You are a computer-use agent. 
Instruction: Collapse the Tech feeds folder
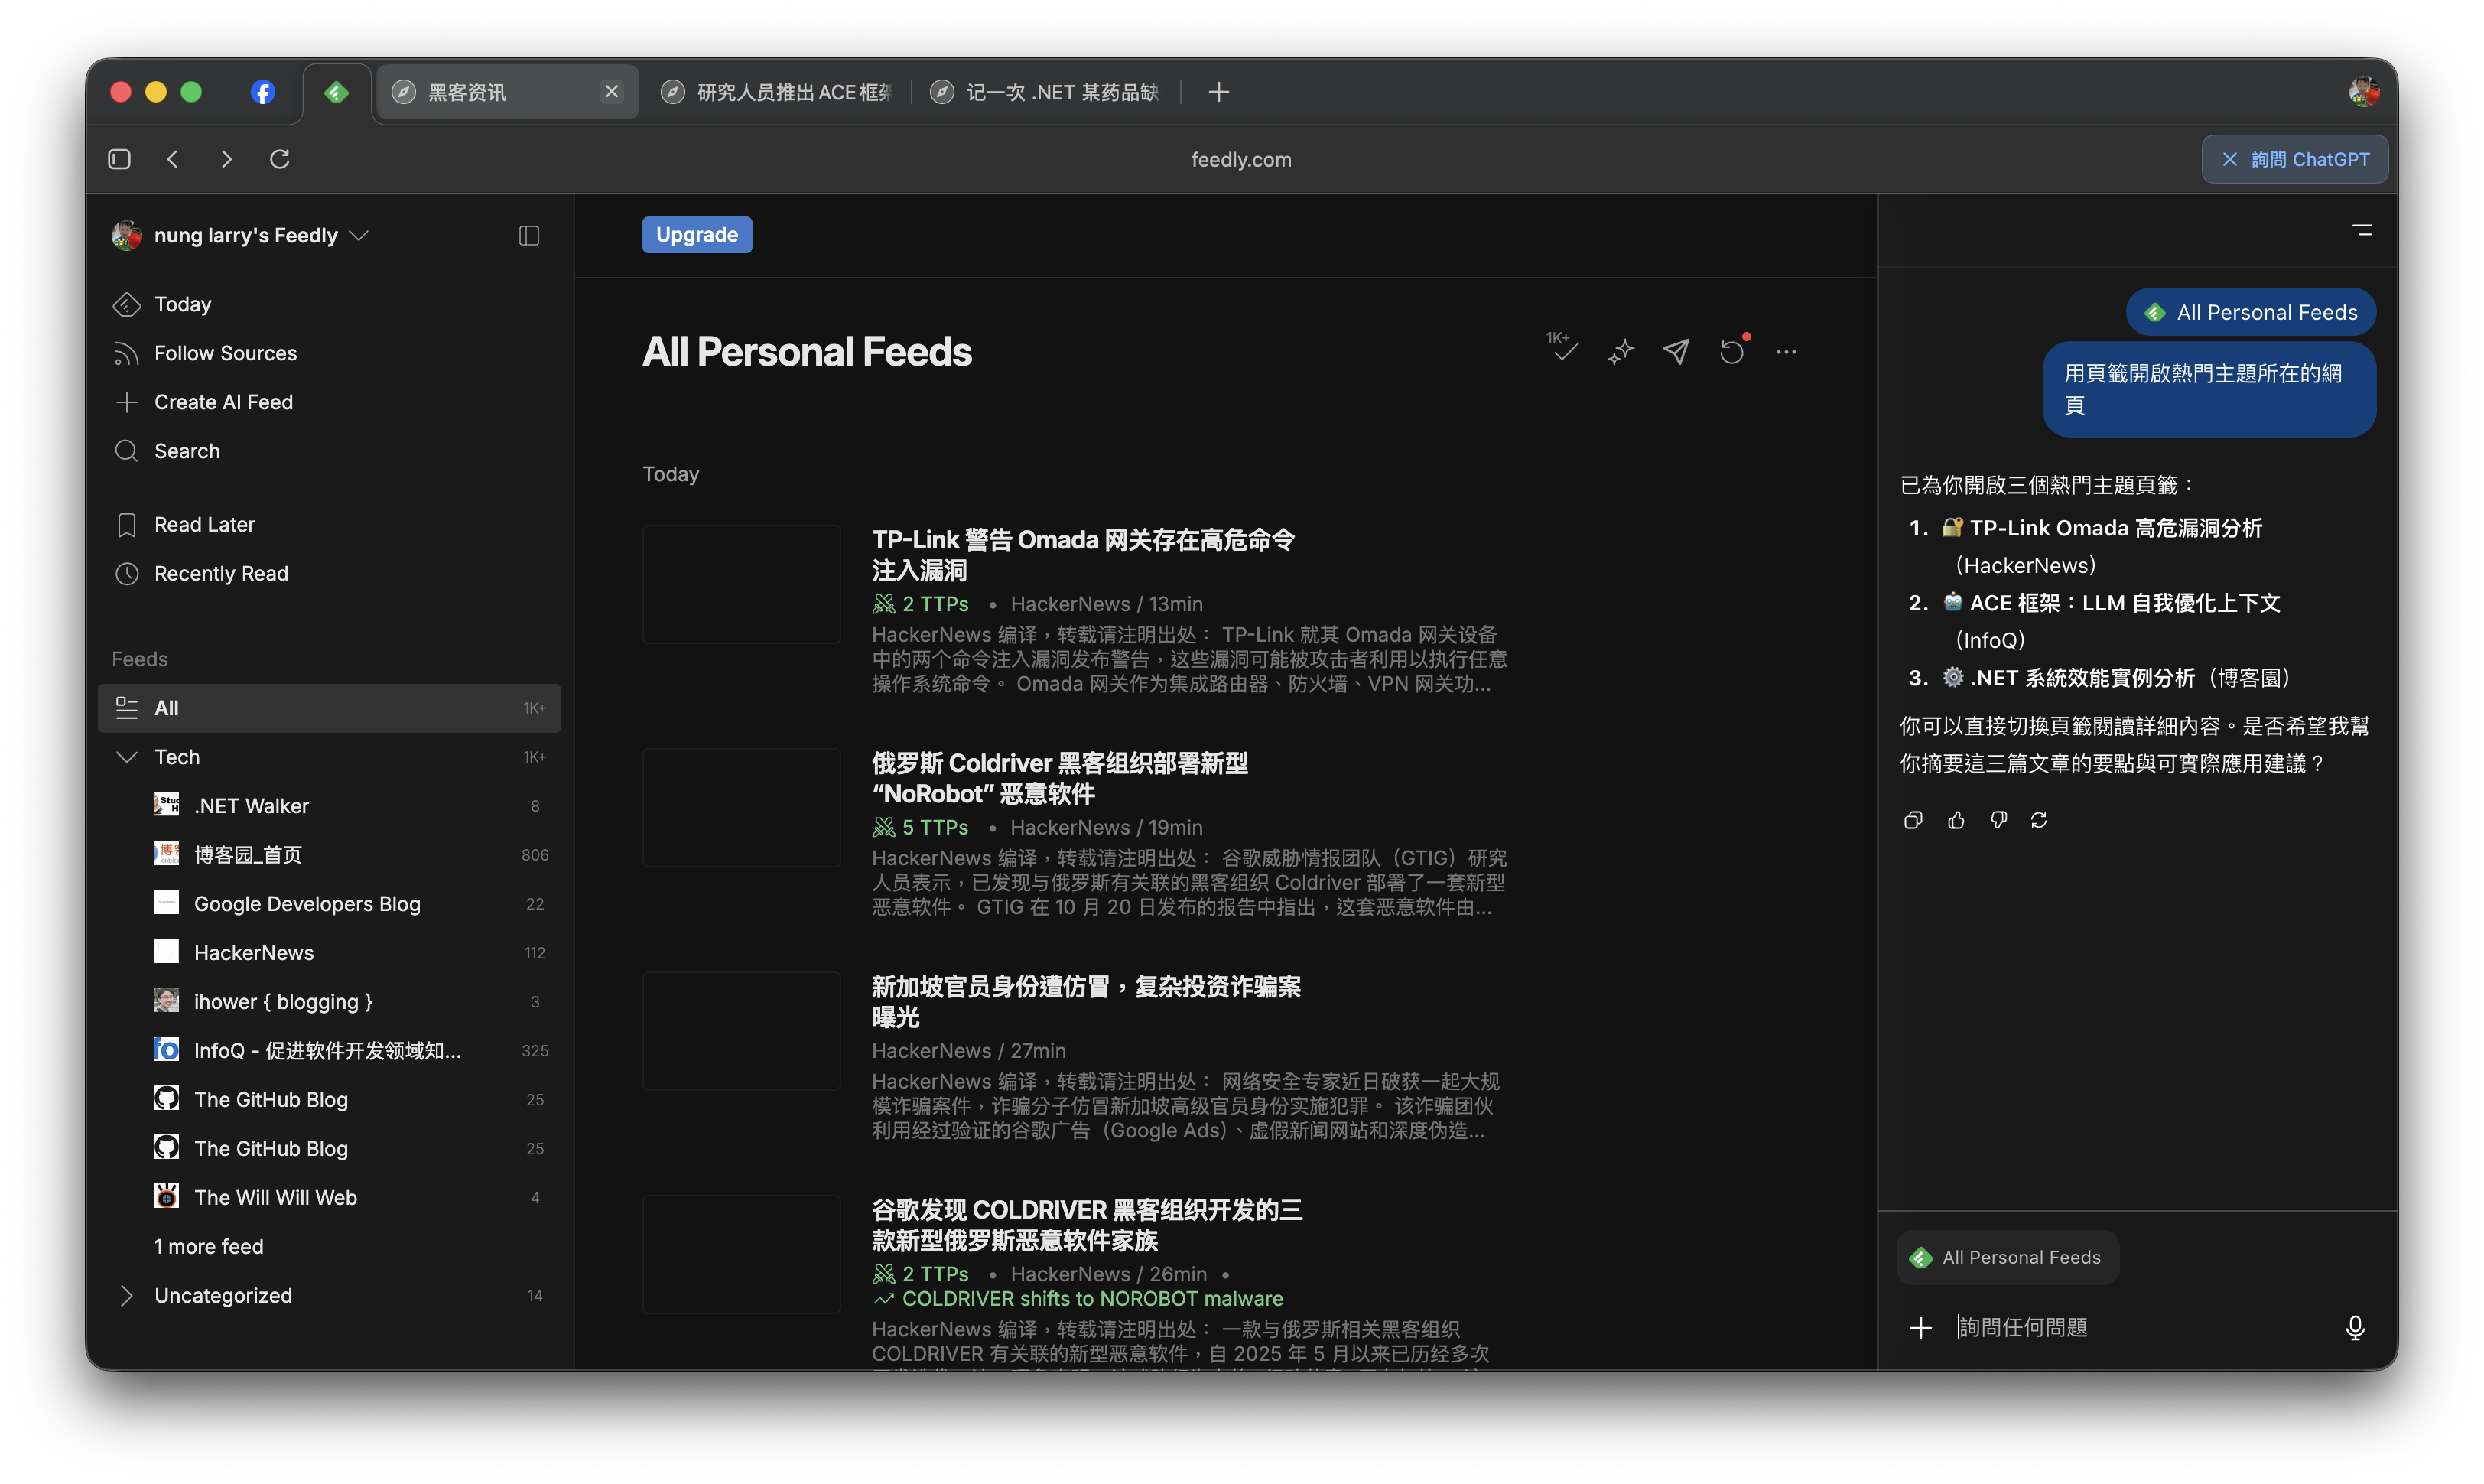(127, 757)
